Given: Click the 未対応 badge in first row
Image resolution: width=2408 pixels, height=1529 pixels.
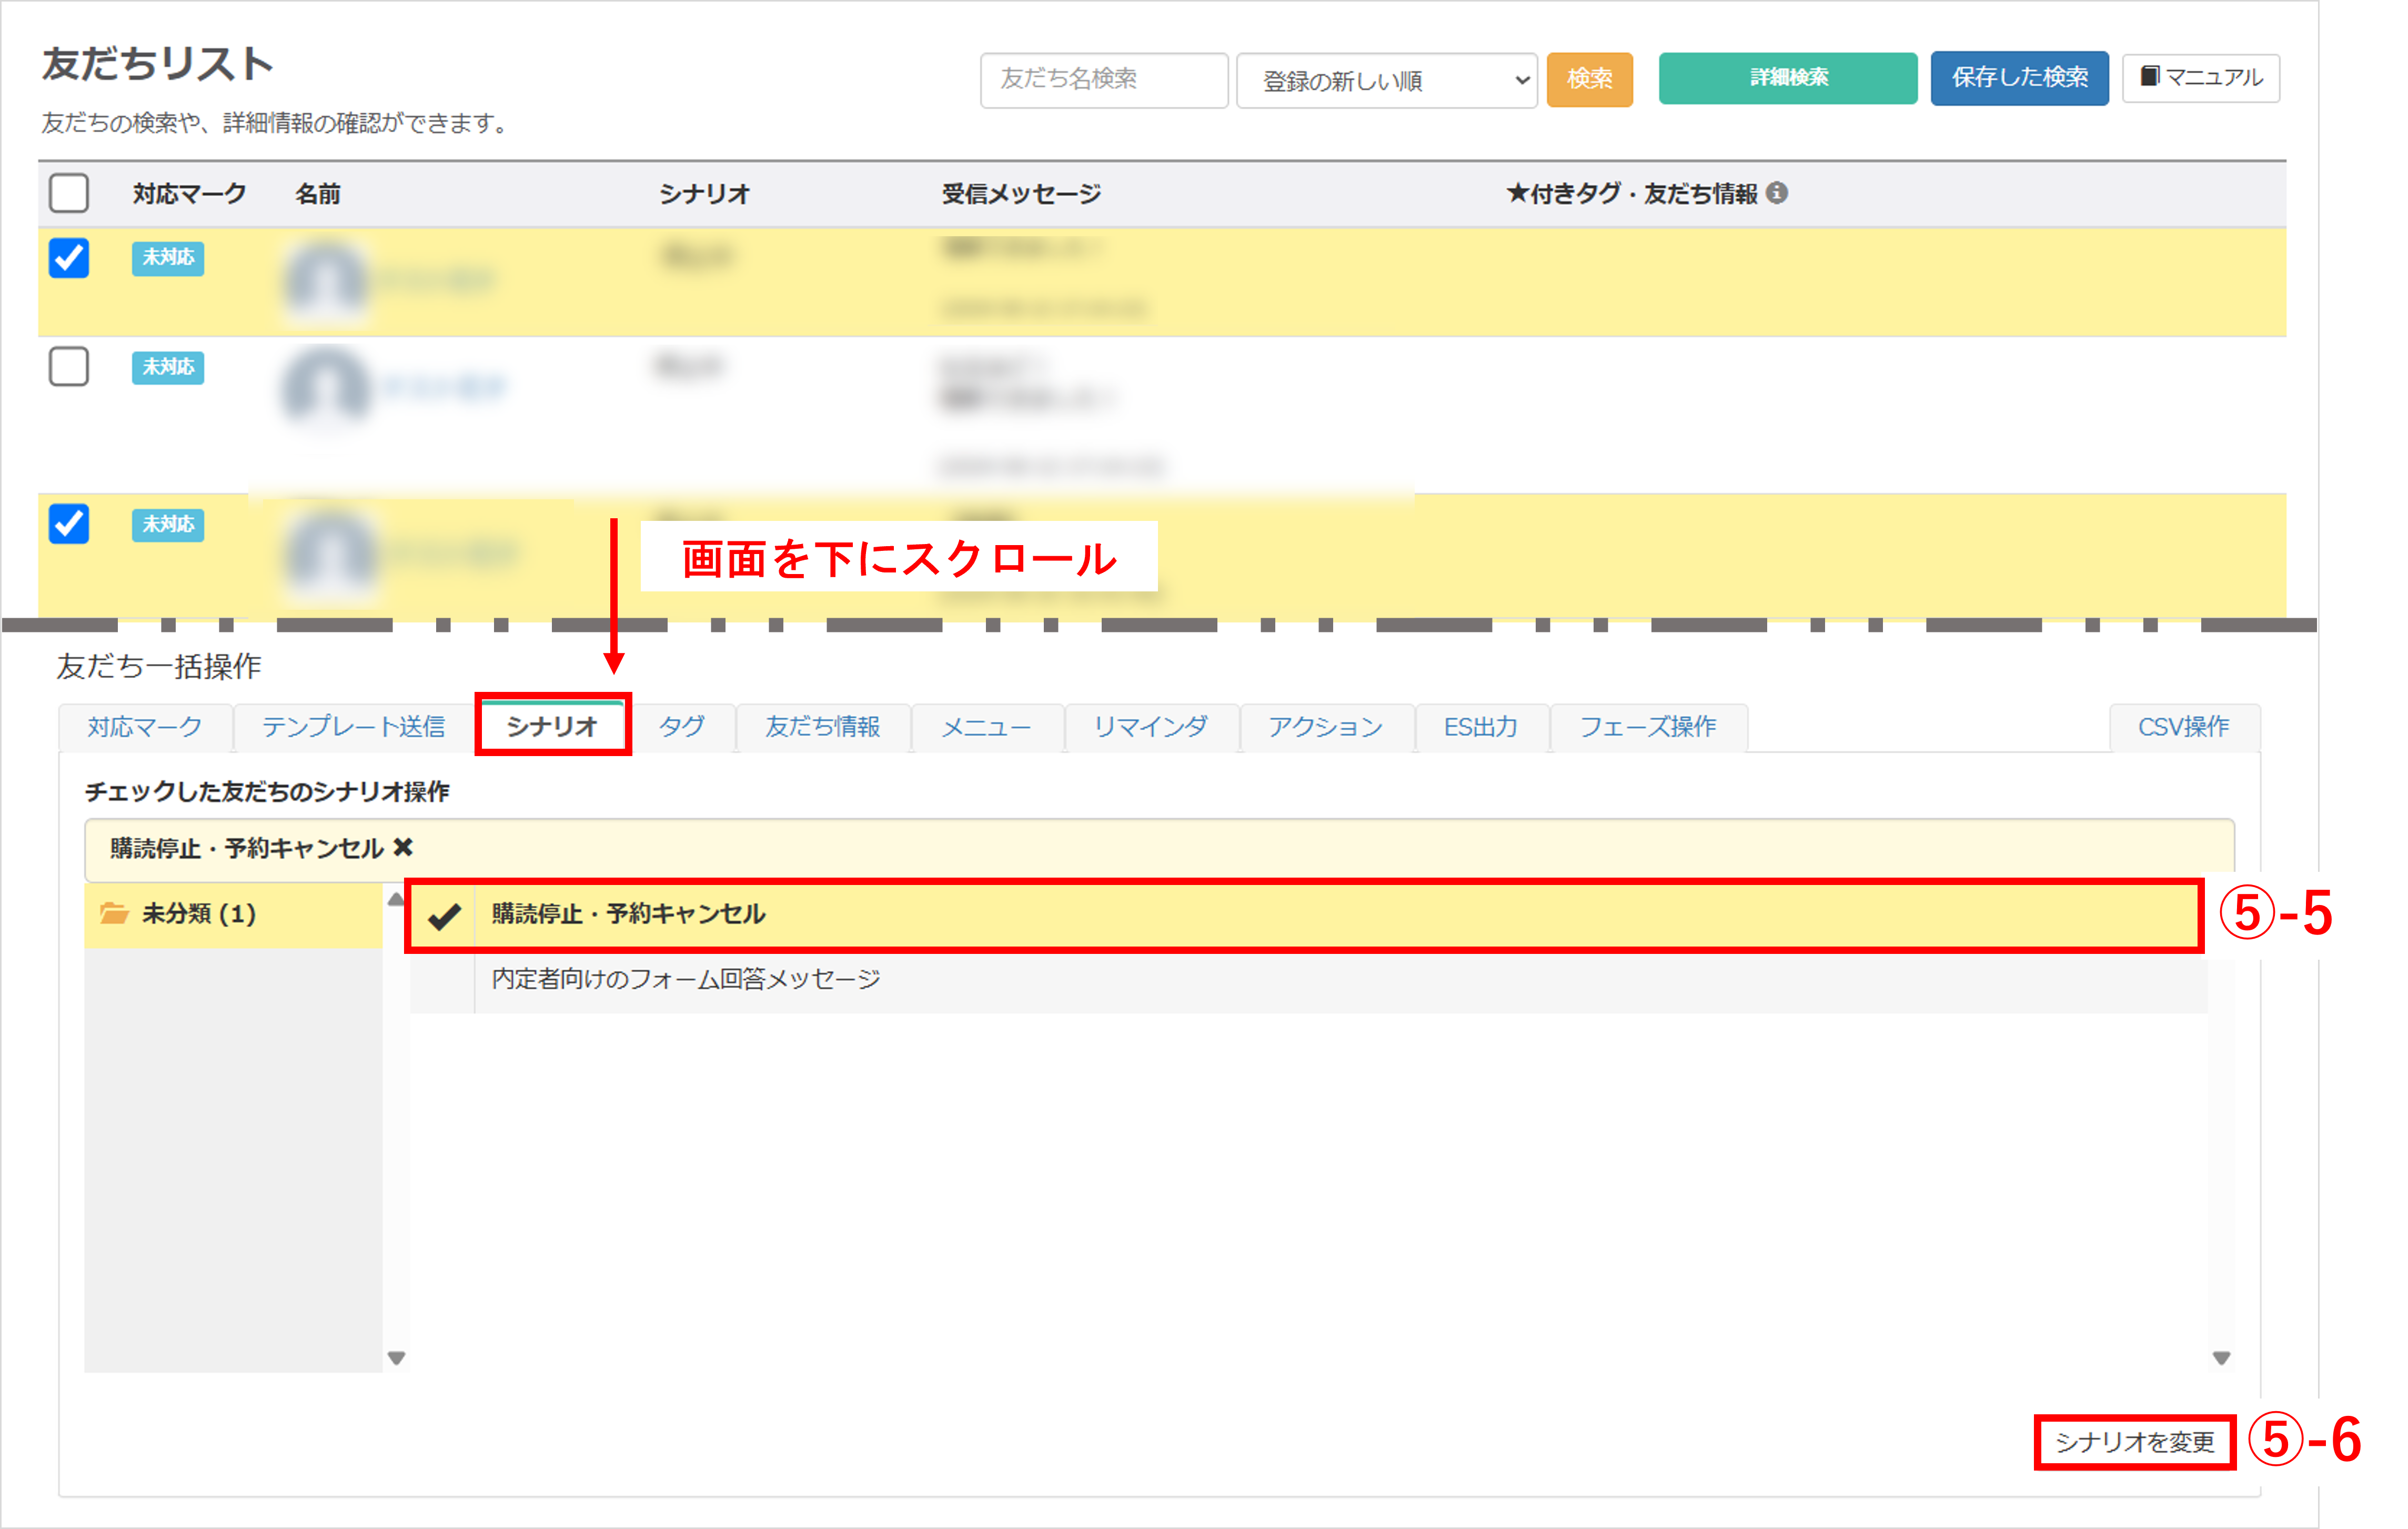Looking at the screenshot, I should click(168, 258).
